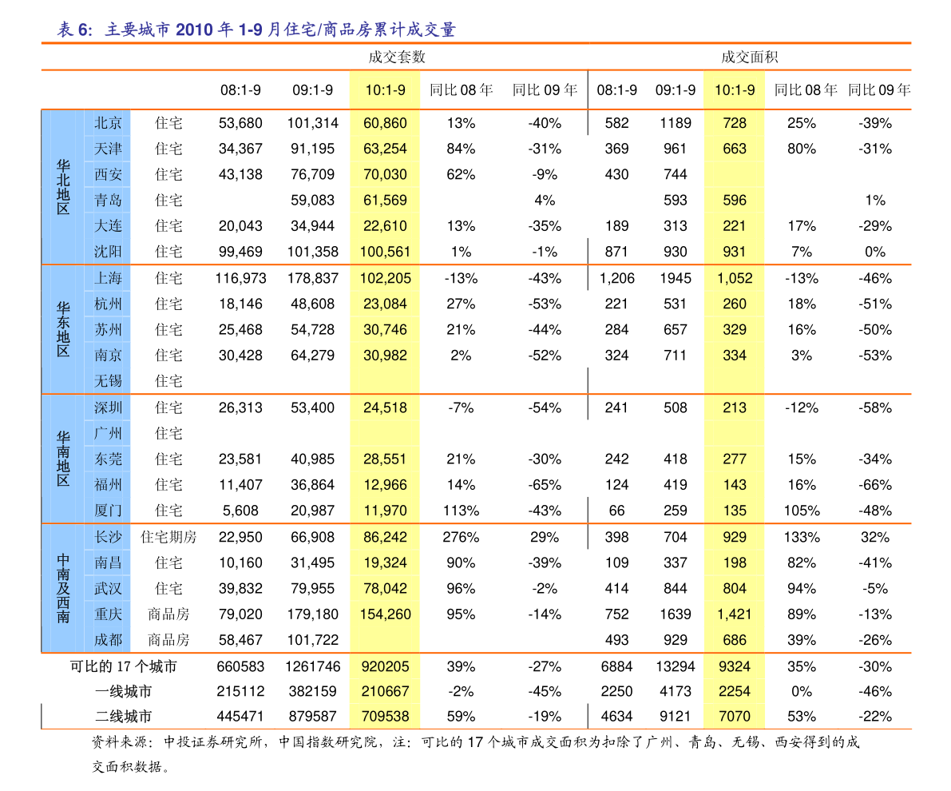951x791 pixels.
Task: Click Chongqing's highlighted value '154,260'
Action: pos(385,614)
